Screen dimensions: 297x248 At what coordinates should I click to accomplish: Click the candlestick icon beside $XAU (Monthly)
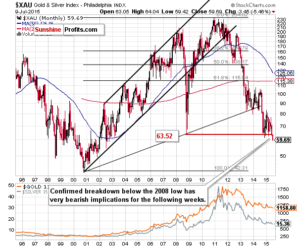coord(19,18)
